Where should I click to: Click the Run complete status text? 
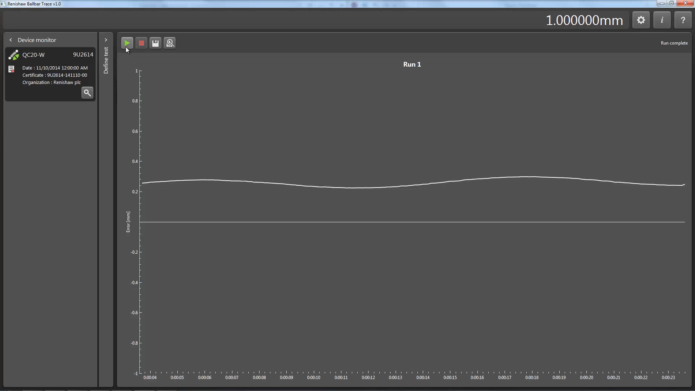pos(674,43)
